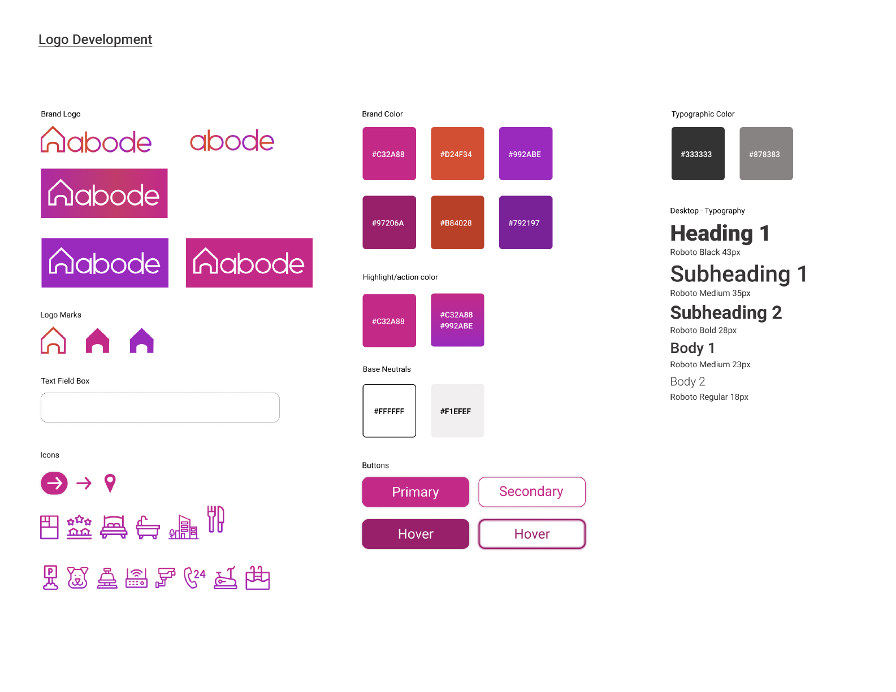896x692 pixels.
Task: Select the dog face pet icon
Action: (x=77, y=578)
